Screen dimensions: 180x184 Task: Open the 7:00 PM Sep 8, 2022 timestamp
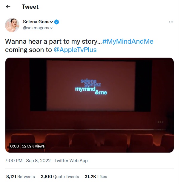point(27,161)
